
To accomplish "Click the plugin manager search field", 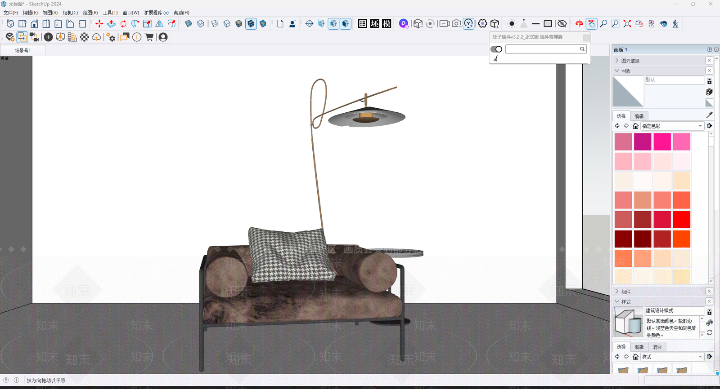I will (546, 49).
